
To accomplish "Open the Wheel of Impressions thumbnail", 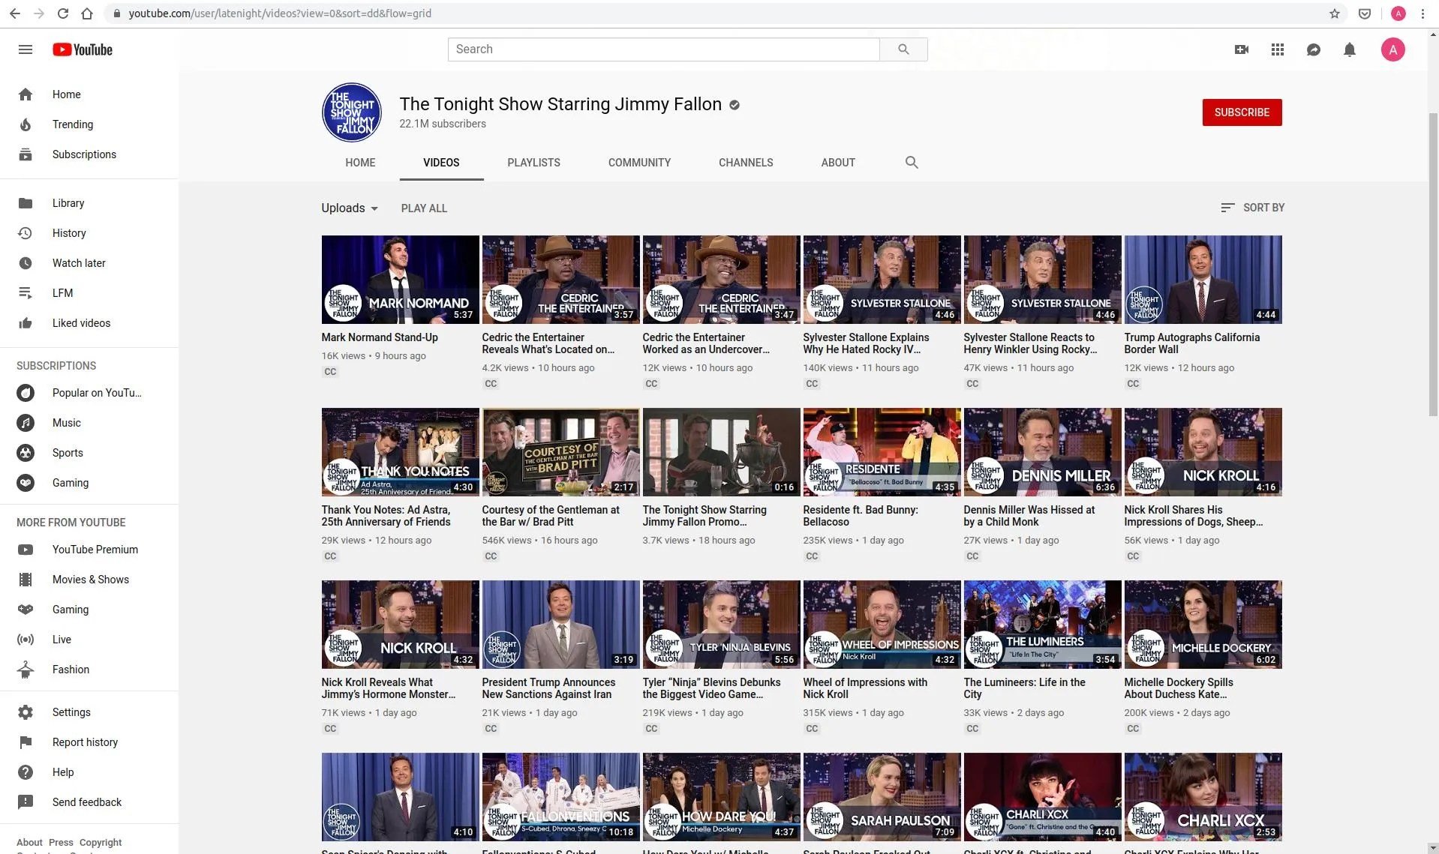I will [882, 625].
